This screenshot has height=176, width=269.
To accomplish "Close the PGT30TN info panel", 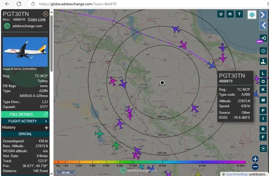I will click(x=45, y=14).
